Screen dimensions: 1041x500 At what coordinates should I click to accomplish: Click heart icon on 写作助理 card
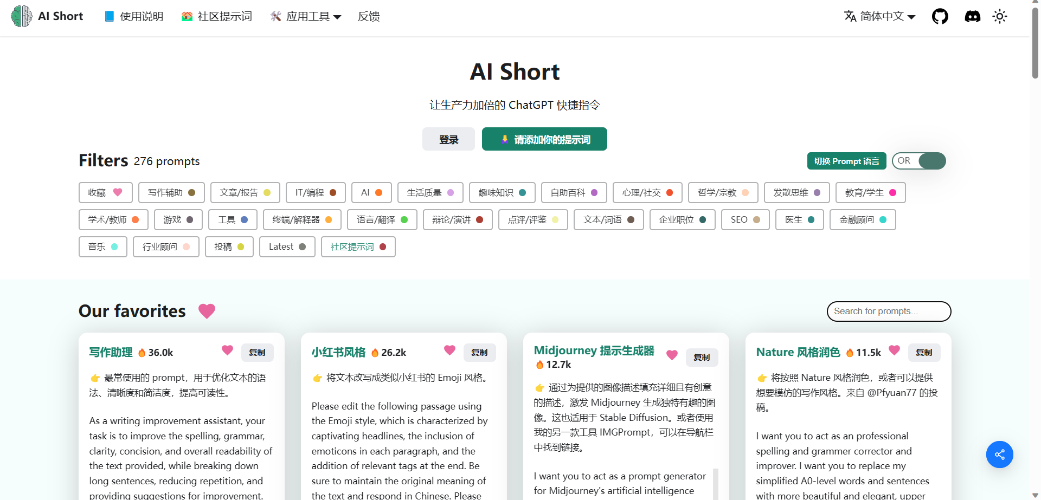pyautogui.click(x=227, y=350)
